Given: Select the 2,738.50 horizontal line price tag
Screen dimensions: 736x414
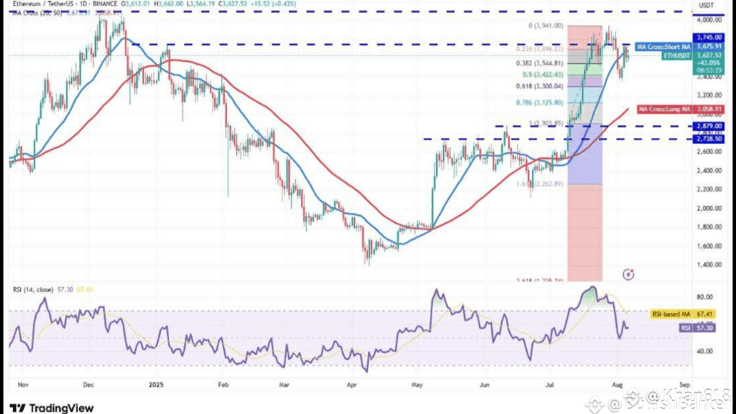Looking at the screenshot, I should tap(709, 139).
